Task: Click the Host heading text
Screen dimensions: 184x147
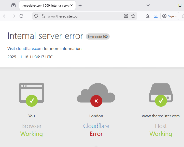Action: pos(161,126)
